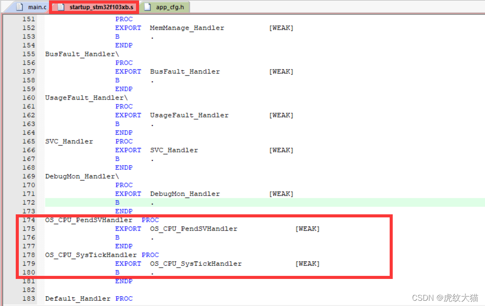485x306 pixels.
Task: Click the UsageFault_Handler\ label on line 160
Action: click(x=86, y=98)
